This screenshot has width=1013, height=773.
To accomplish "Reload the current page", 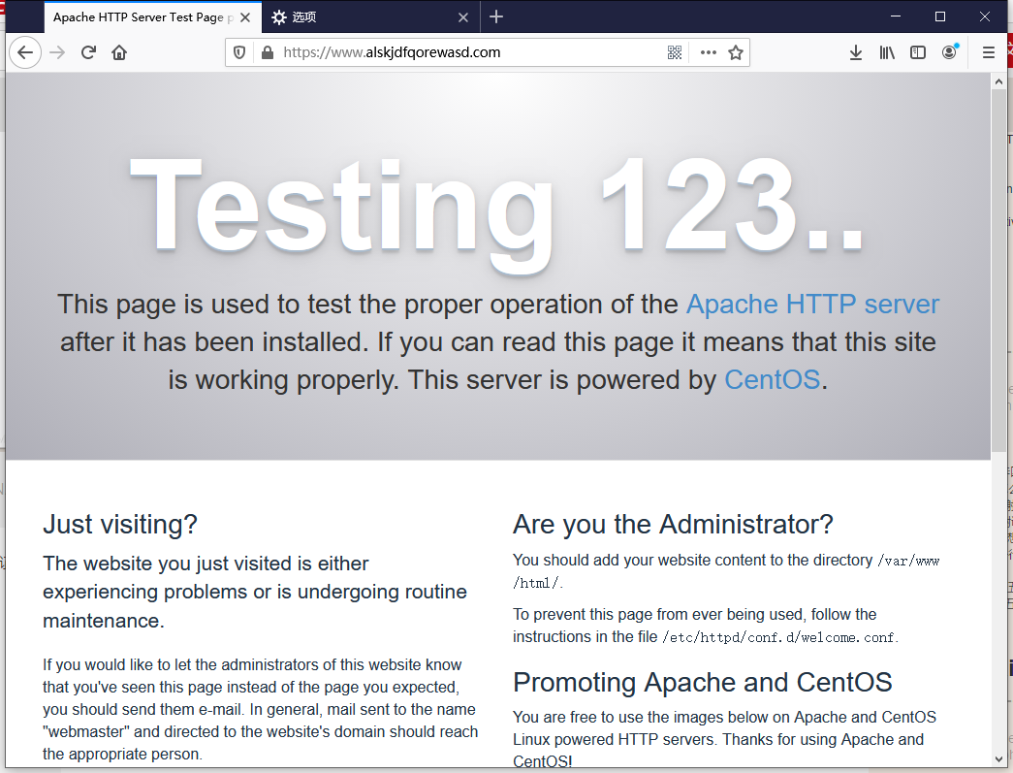I will (88, 52).
